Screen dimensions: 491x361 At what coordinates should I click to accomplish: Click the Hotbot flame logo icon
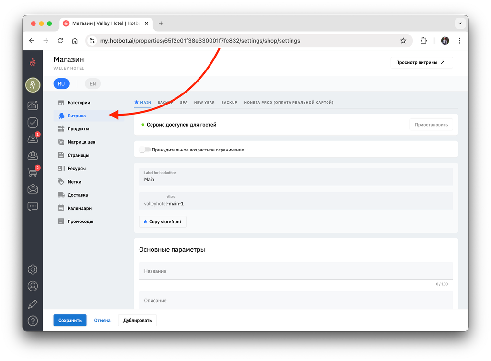(x=33, y=62)
